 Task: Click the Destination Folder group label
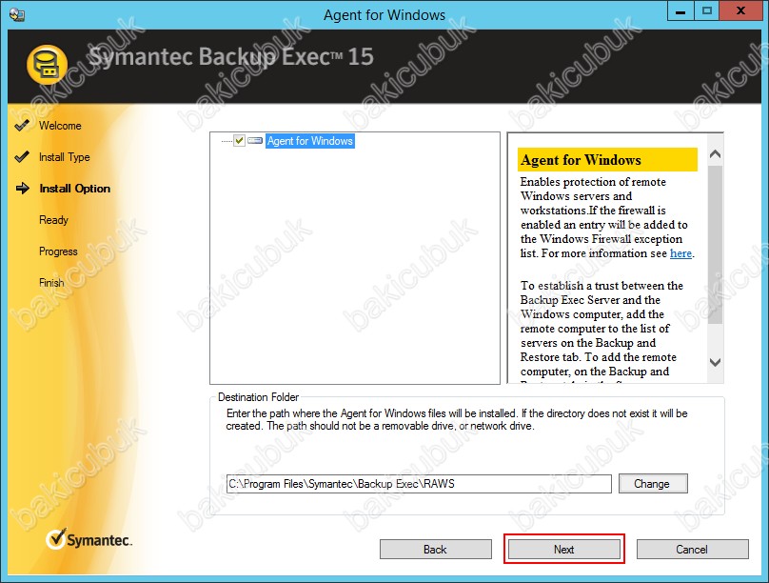coord(259,397)
